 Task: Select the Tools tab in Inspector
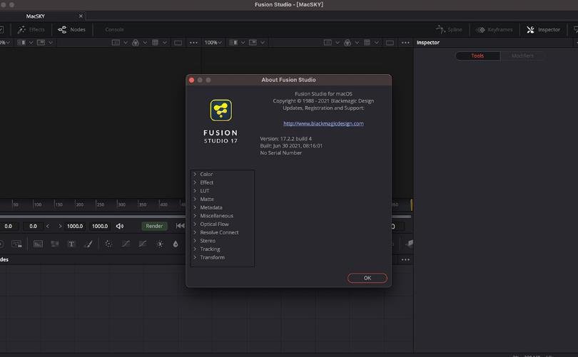(x=477, y=56)
